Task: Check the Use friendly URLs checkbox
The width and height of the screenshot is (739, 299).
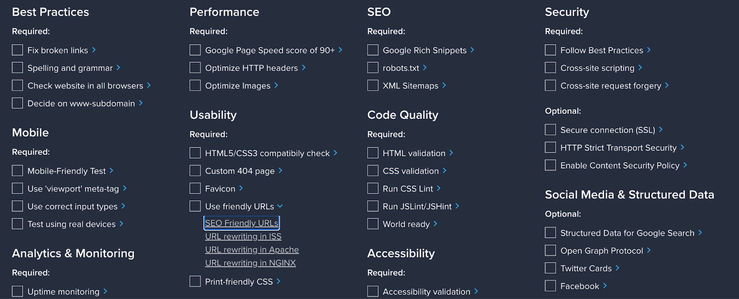Action: pos(195,206)
